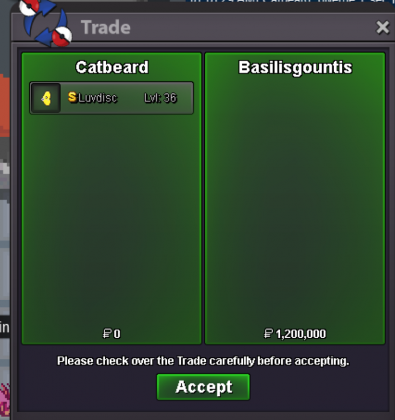Click the gold shiny S badge
The width and height of the screenshot is (395, 420).
[x=72, y=97]
